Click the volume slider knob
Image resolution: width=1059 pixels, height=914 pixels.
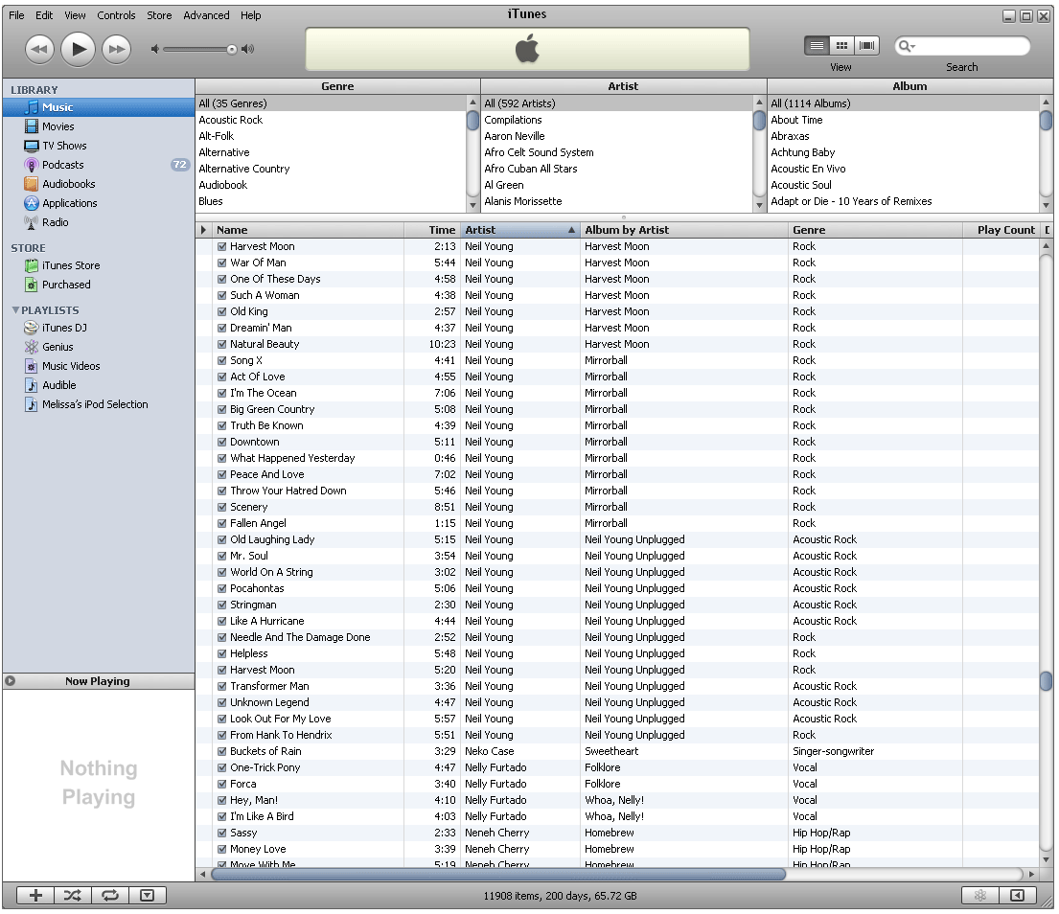tap(232, 49)
